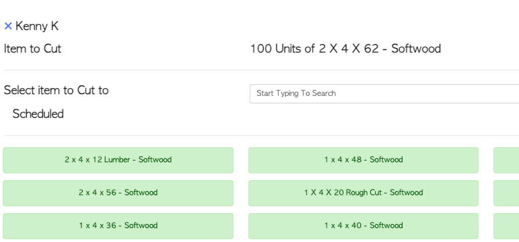The width and height of the screenshot is (519, 242).
Task: Click the Softwood word in the Item to Cut value
Action: 416,49
